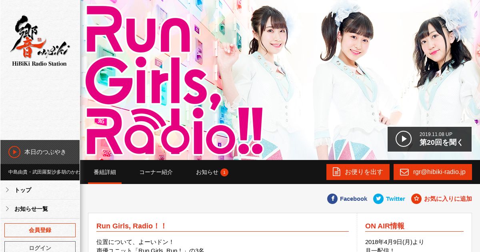Screen dimensions: 480x252
Task: Go to トップ in the sidebar
Action: 40,190
